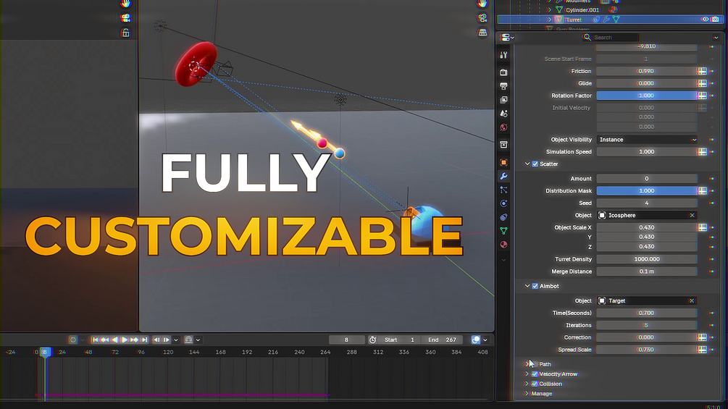Play the animation forward
728x409 pixels.
pos(125,340)
